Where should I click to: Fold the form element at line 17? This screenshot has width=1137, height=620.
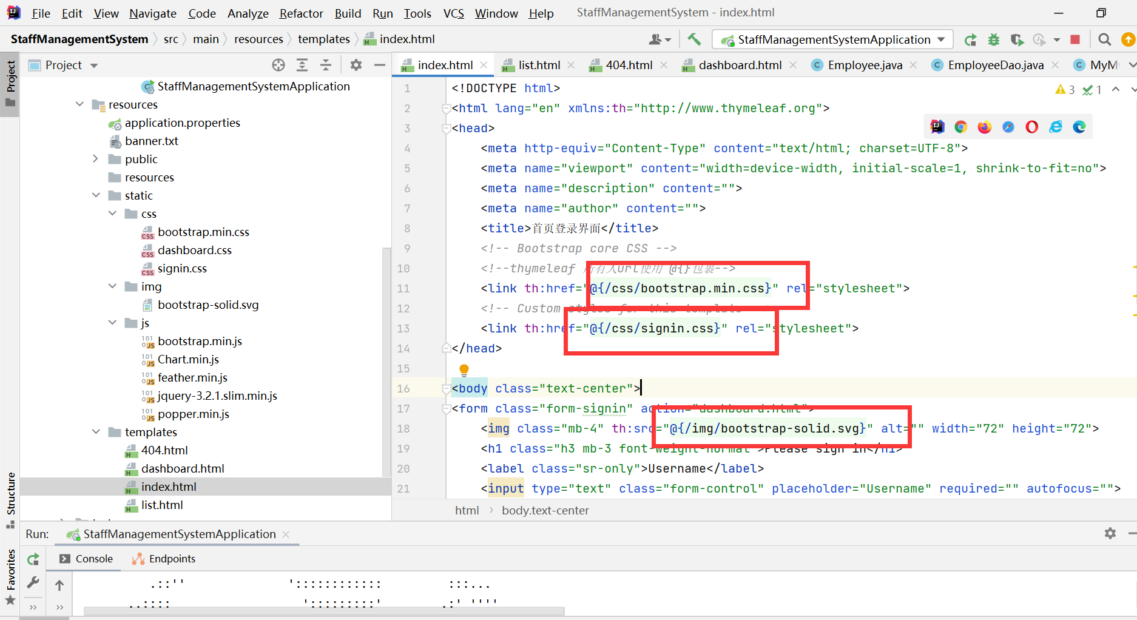447,408
